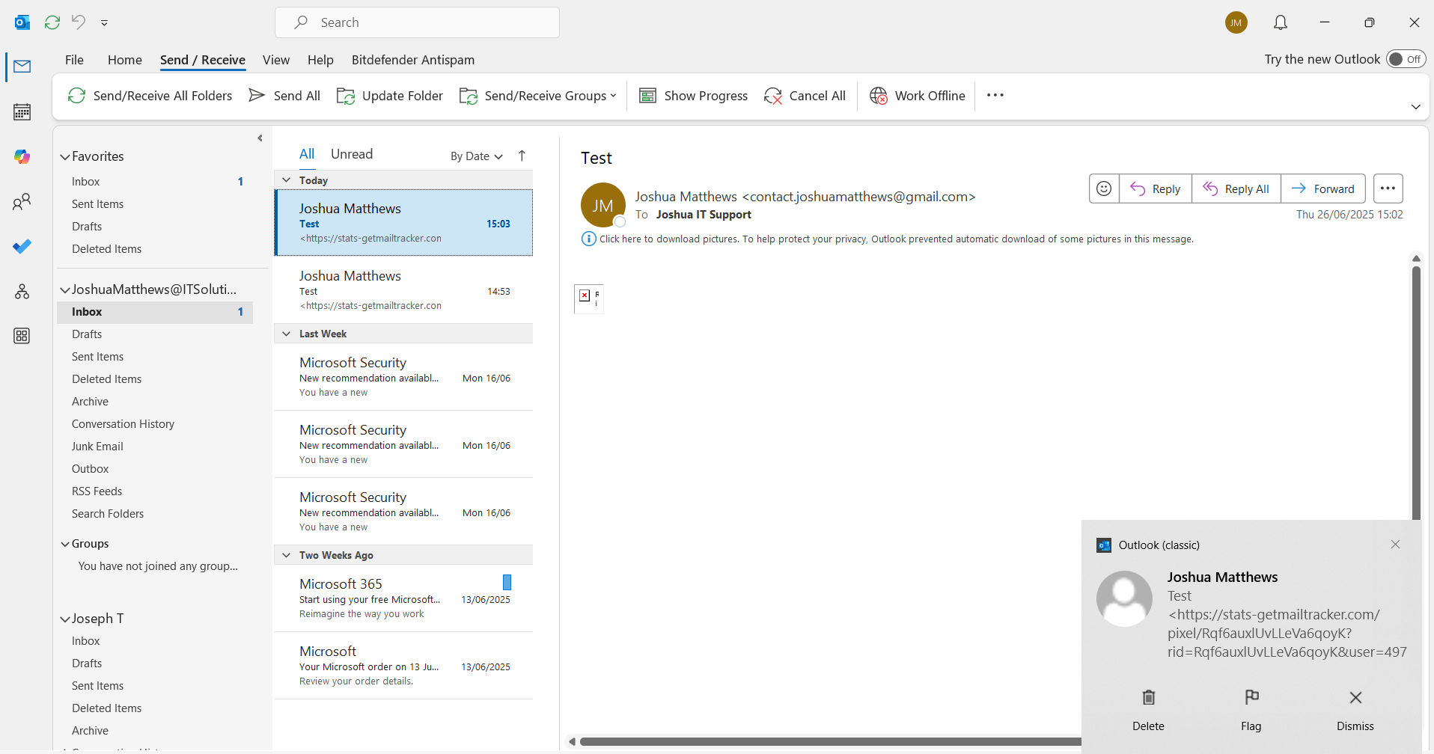The height and width of the screenshot is (754, 1434).
Task: Open Microsoft order email from 13/06/2025
Action: click(x=403, y=666)
